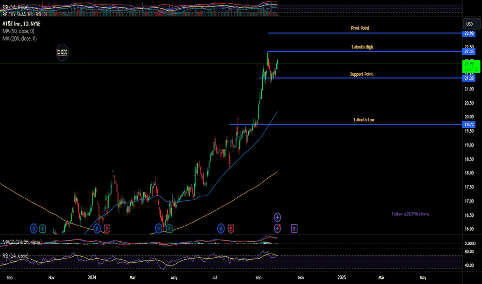Viewport: 482px width, 284px height.
Task: Open the red earnings E marker near January 2024
Action: (107, 228)
